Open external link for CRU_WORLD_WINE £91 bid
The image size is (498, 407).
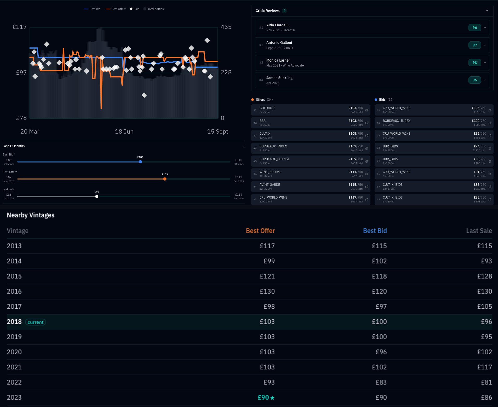click(x=490, y=174)
